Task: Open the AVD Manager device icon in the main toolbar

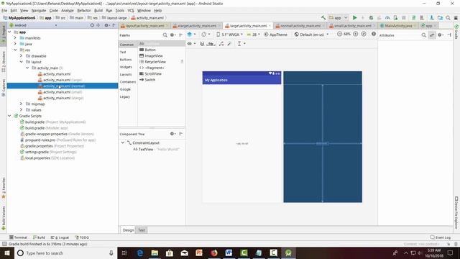Action: coord(422,18)
